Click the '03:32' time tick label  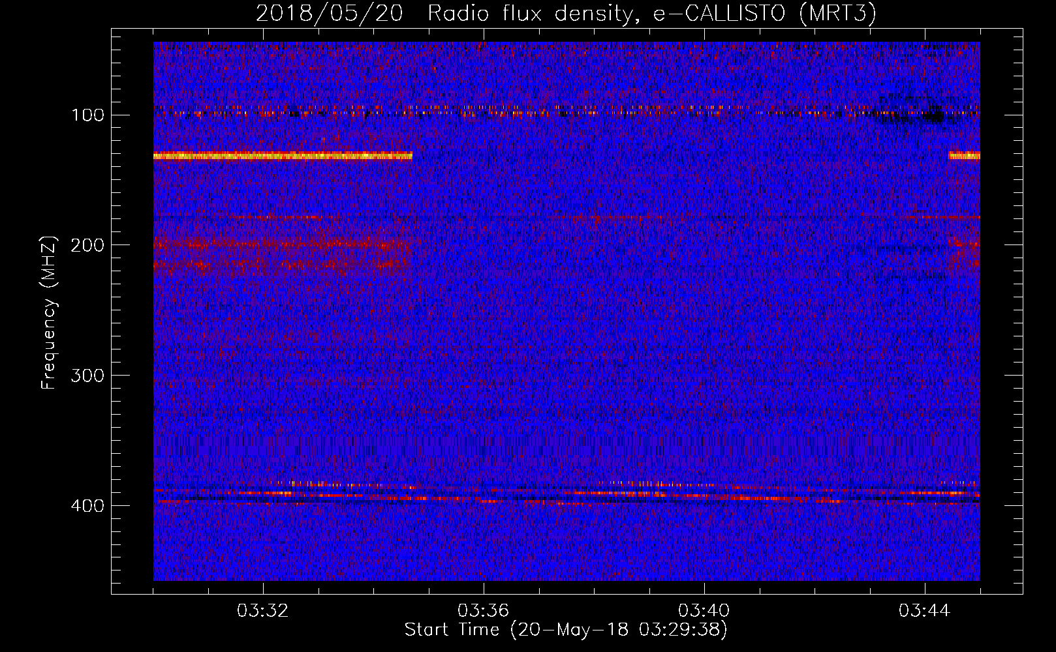[262, 611]
